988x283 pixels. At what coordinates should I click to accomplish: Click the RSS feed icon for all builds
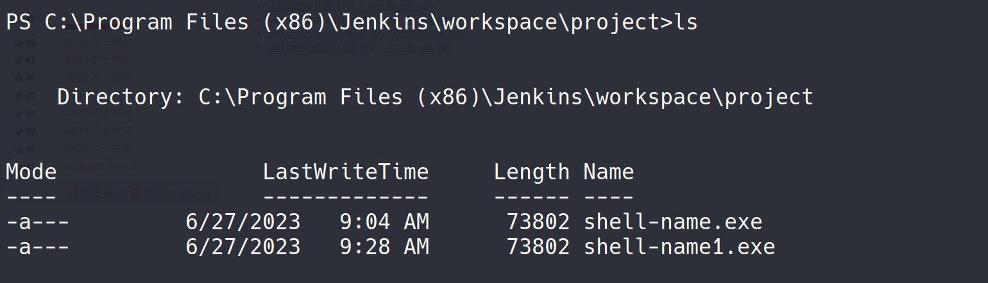74,193
